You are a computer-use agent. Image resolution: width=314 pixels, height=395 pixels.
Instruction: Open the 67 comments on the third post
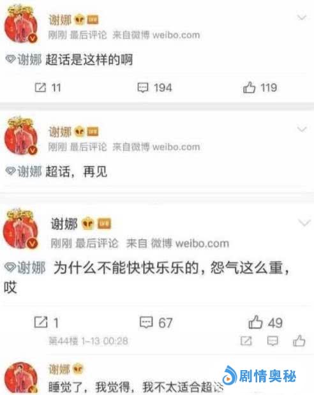click(x=156, y=322)
